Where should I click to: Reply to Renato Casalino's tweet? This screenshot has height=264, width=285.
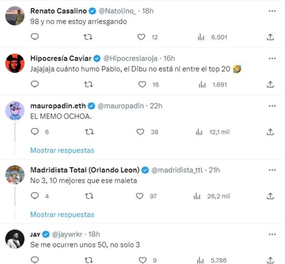point(35,37)
